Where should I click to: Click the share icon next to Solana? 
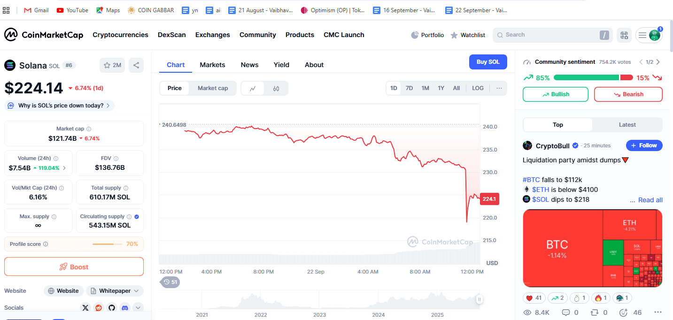point(136,65)
